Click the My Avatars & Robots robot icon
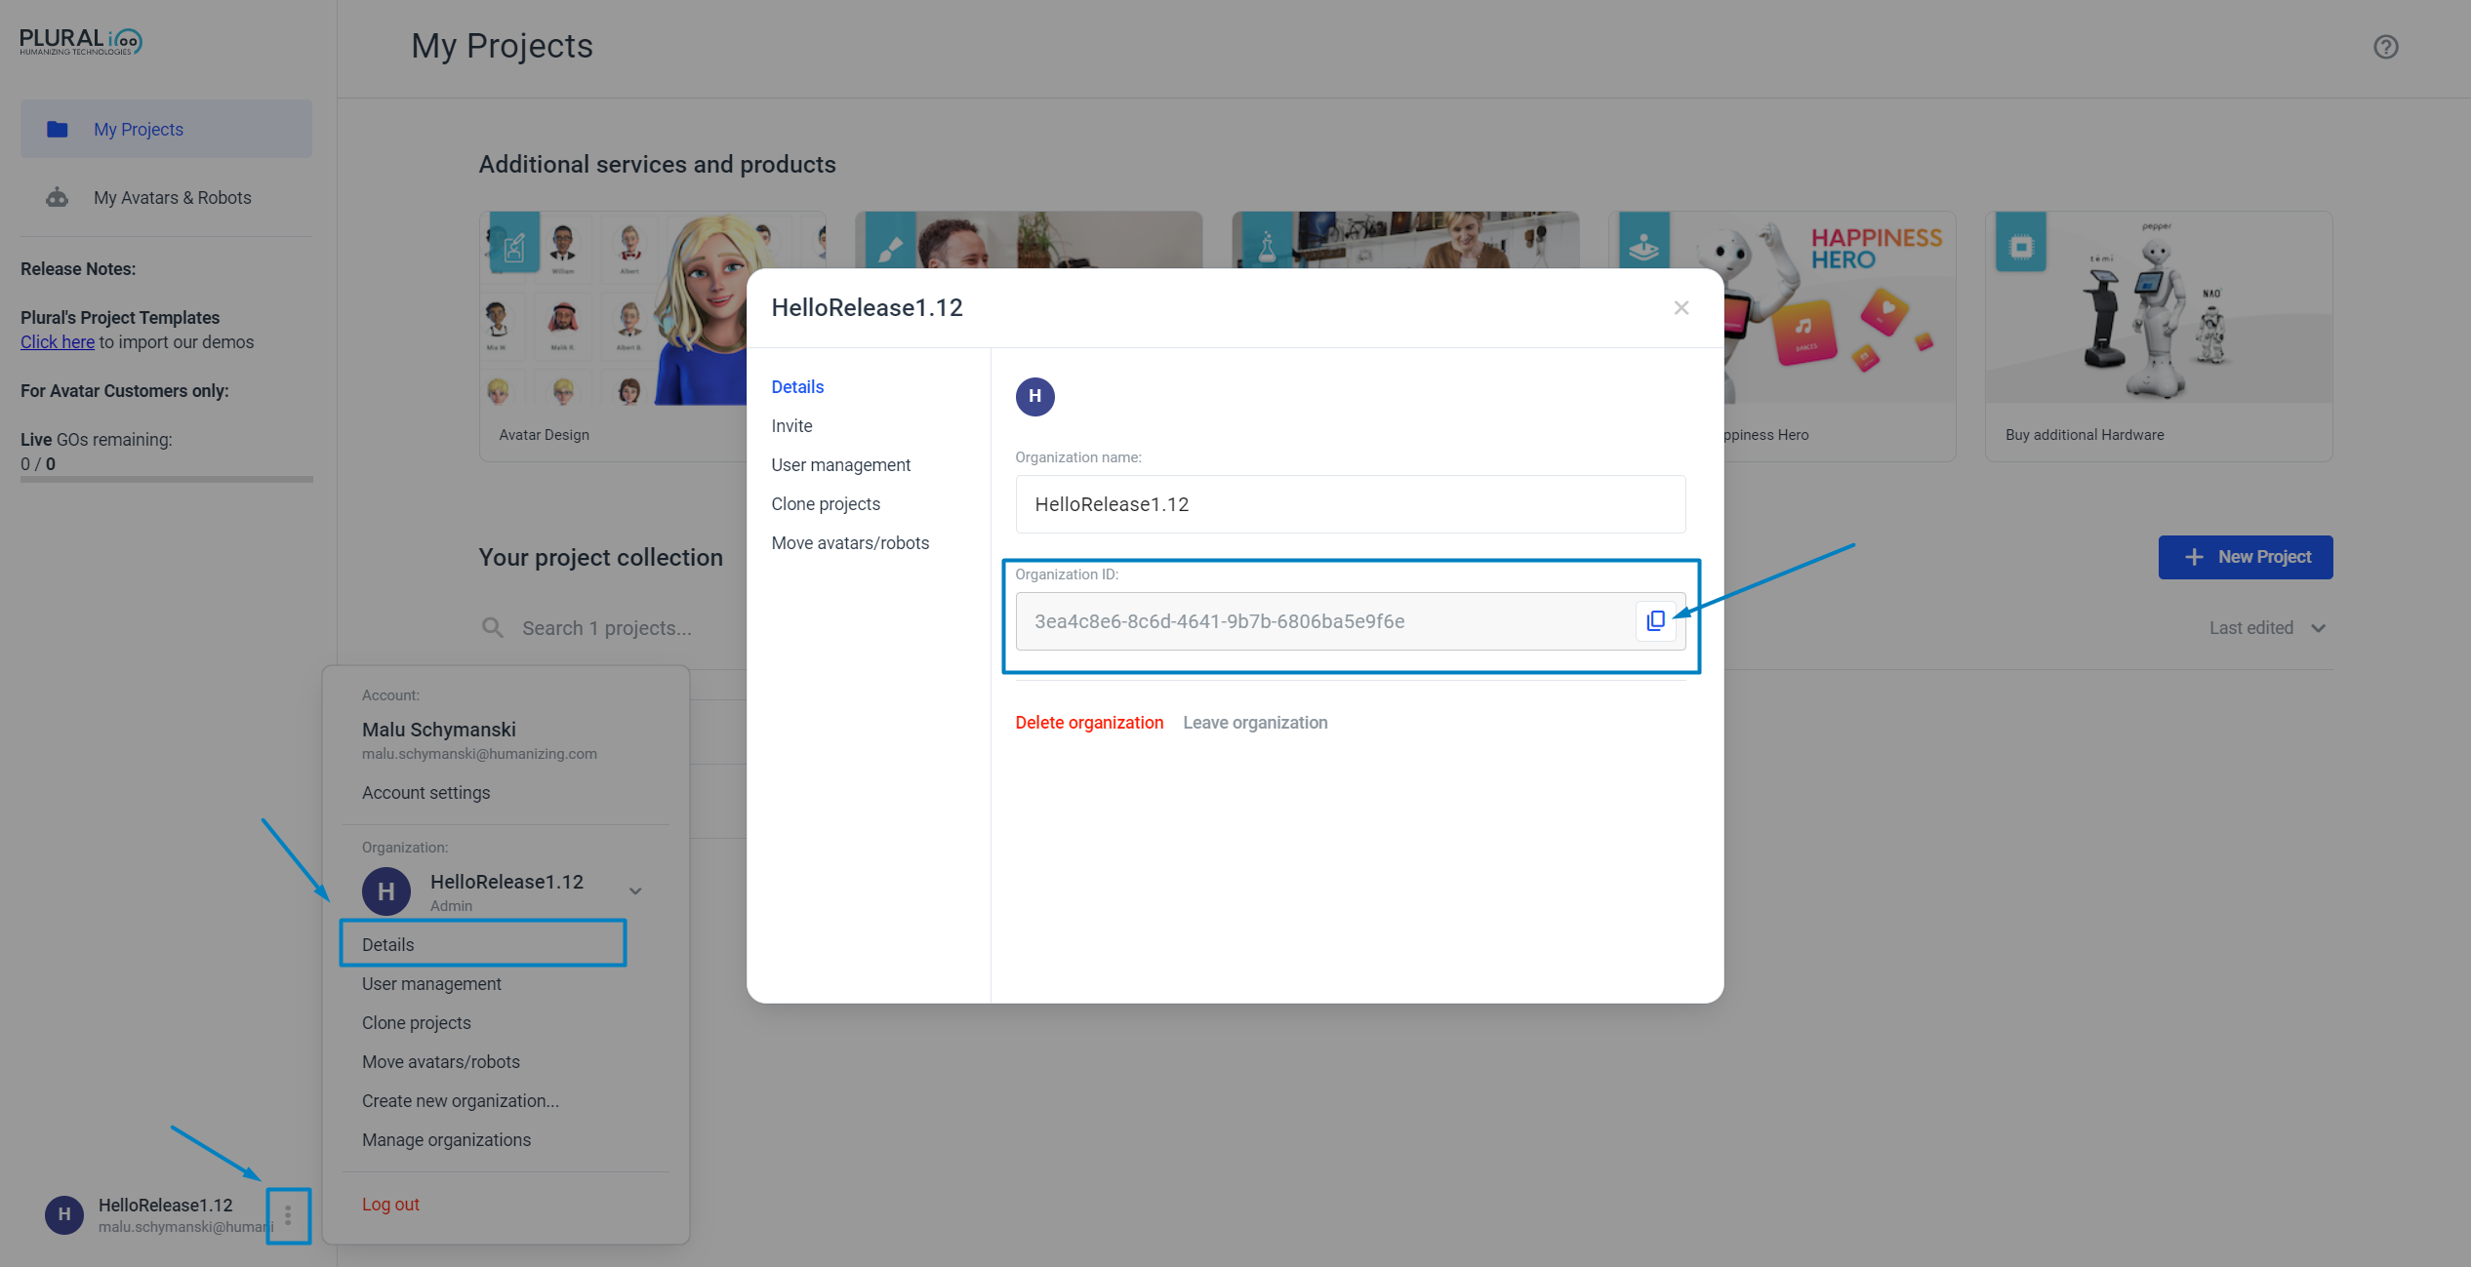Screen dimensions: 2471x1267 (x=58, y=197)
